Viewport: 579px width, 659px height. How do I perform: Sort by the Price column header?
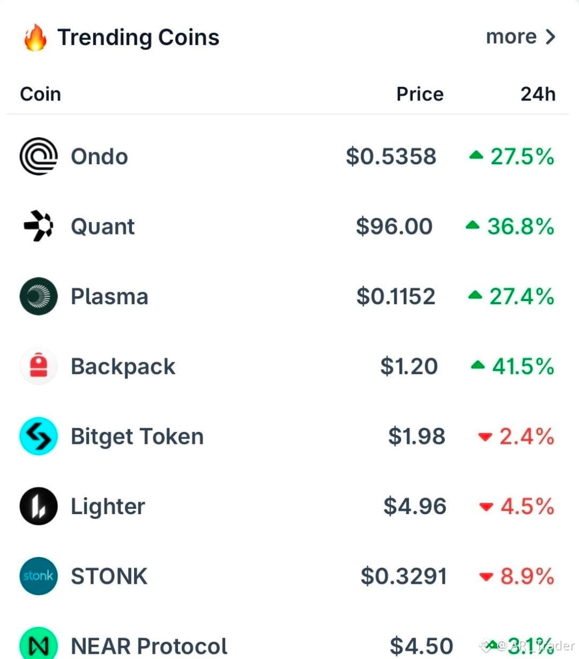click(x=420, y=94)
